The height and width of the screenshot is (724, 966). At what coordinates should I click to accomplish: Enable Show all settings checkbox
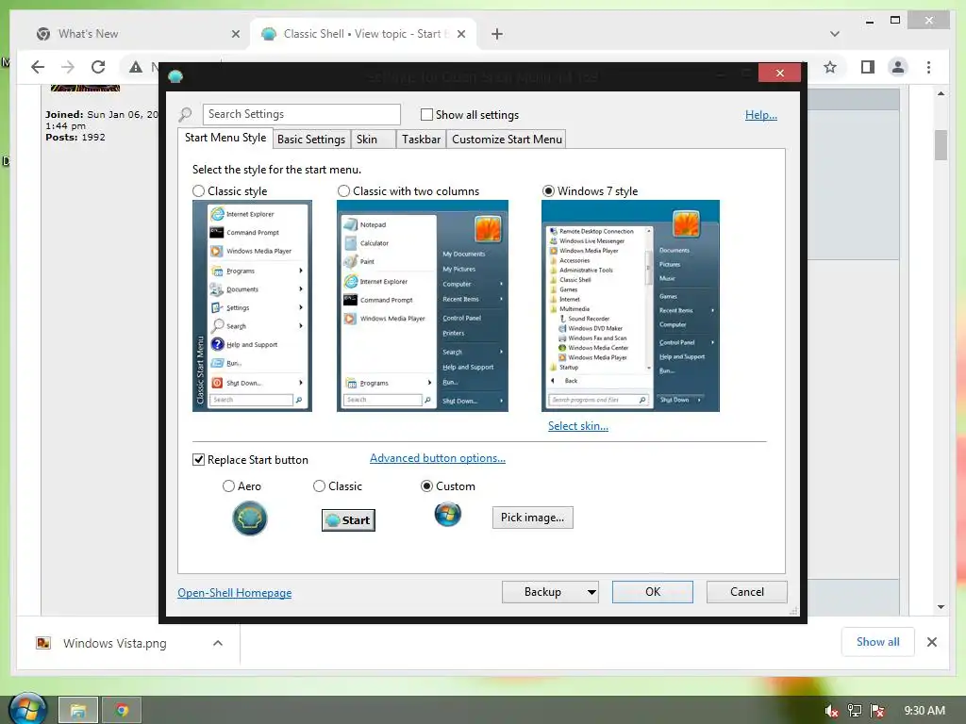pyautogui.click(x=426, y=114)
